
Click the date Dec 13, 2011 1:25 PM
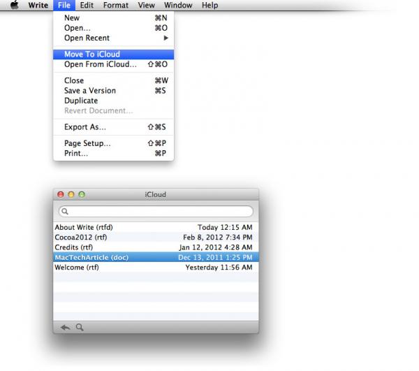[215, 257]
